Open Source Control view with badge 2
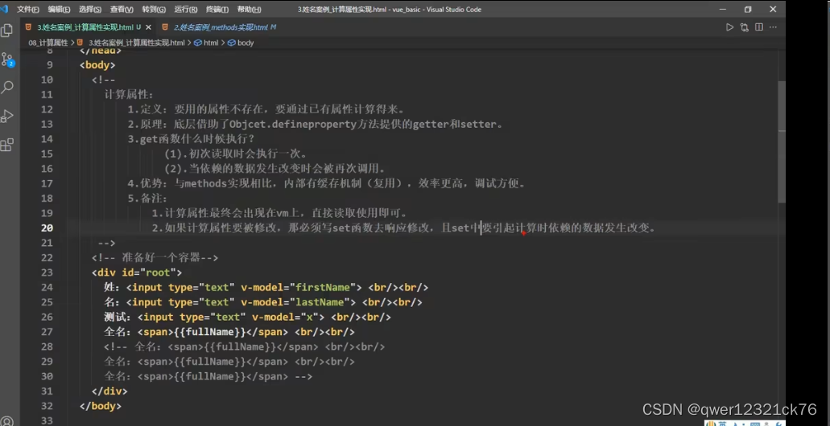 coord(7,59)
